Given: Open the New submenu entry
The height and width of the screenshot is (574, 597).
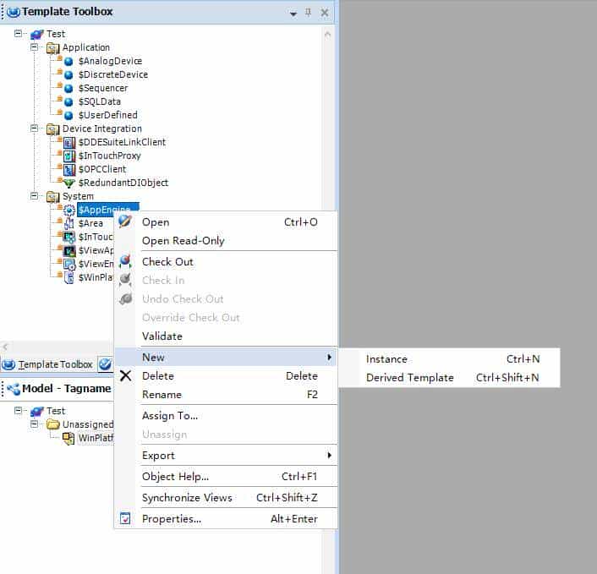Looking at the screenshot, I should point(226,358).
